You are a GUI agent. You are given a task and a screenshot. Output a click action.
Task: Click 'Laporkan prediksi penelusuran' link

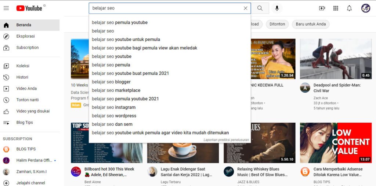coord(226,140)
